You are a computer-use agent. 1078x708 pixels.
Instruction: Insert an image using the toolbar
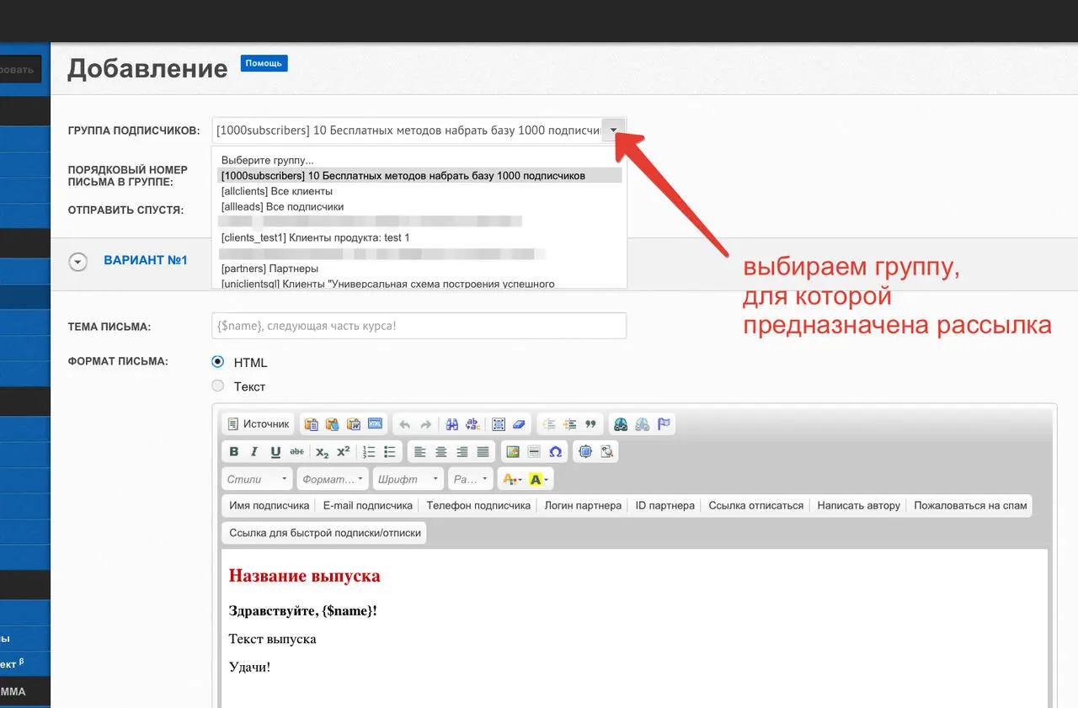pyautogui.click(x=513, y=452)
